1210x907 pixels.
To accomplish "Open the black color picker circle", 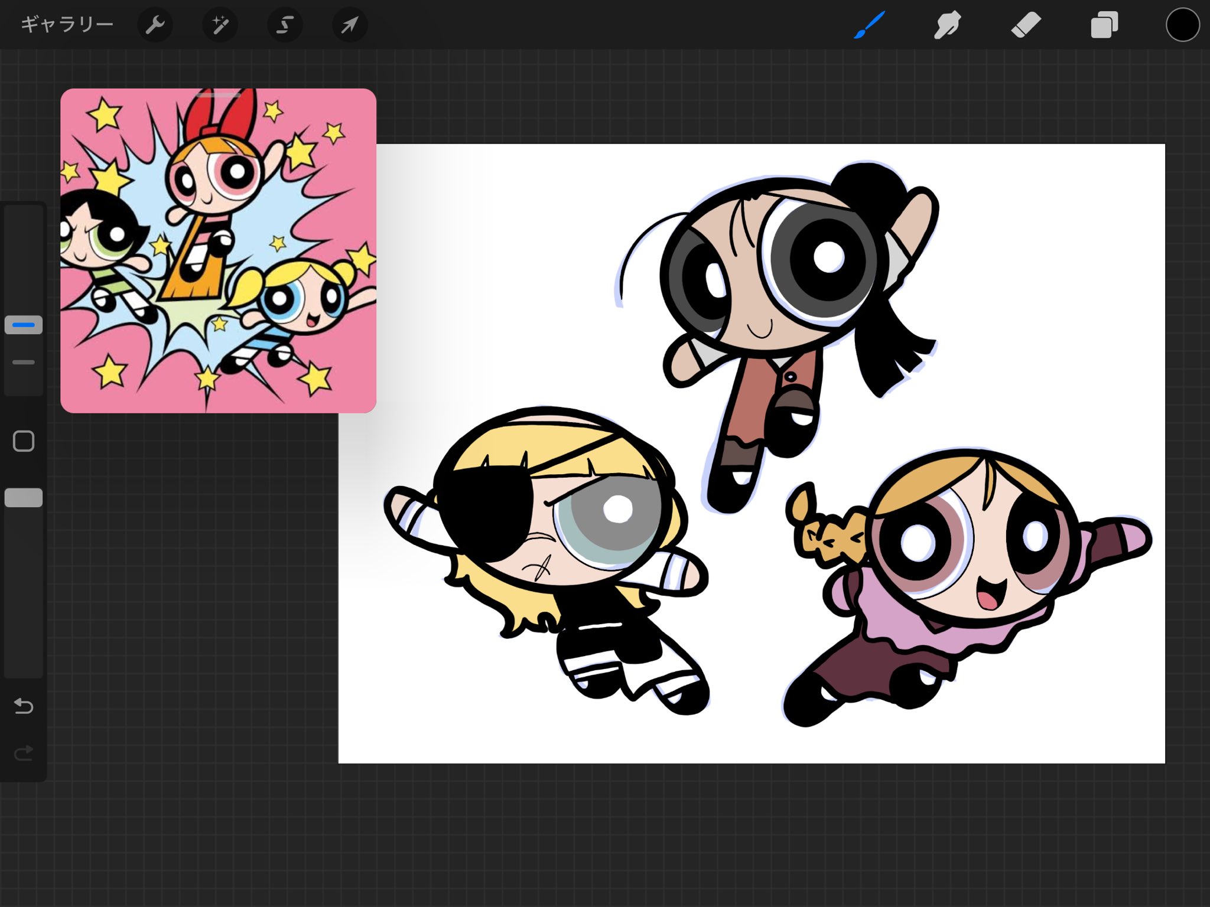I will tap(1182, 25).
